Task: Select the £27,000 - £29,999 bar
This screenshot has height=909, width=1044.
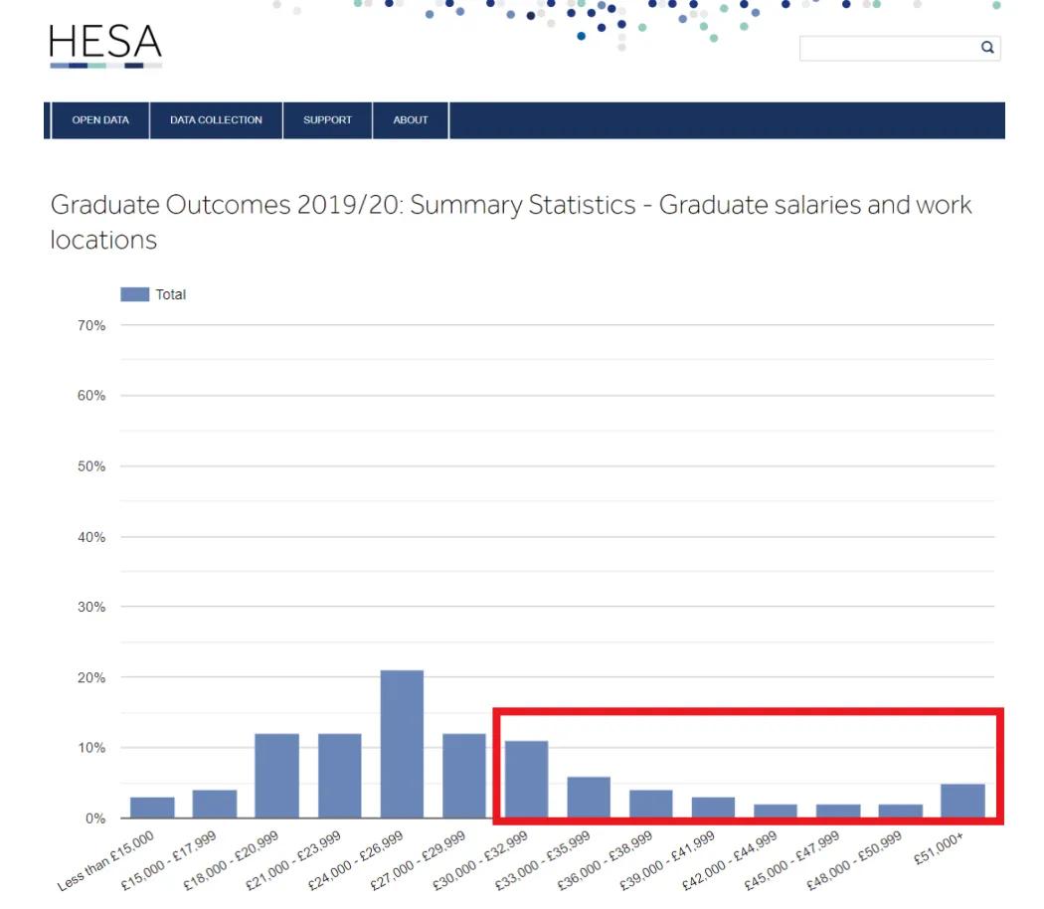Action: (x=464, y=776)
